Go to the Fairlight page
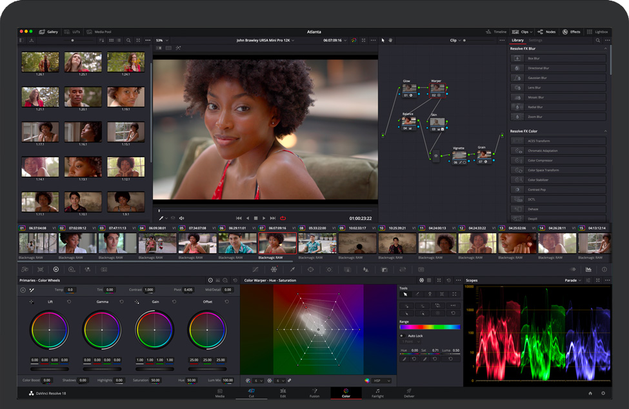This screenshot has height=409, width=629. point(377,393)
